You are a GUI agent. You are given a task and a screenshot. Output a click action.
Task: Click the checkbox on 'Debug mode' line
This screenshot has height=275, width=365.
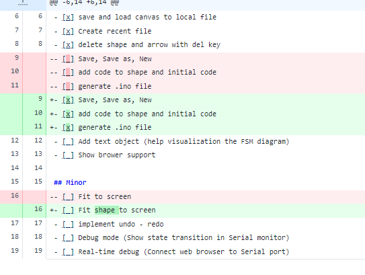(x=68, y=238)
